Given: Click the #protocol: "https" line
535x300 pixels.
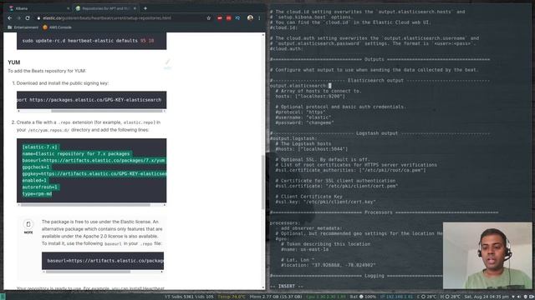Looking at the screenshot, I should [x=301, y=112].
